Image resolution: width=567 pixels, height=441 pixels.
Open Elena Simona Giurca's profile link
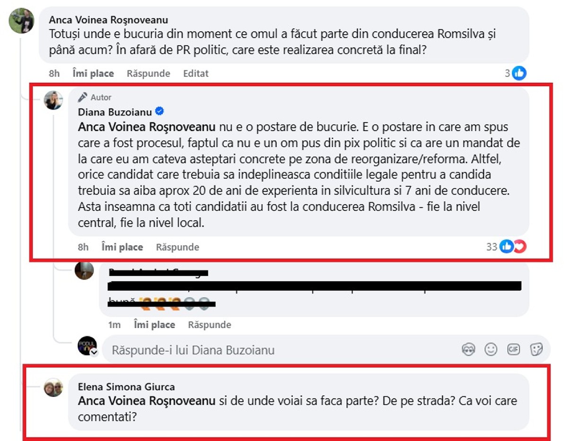pos(126,387)
